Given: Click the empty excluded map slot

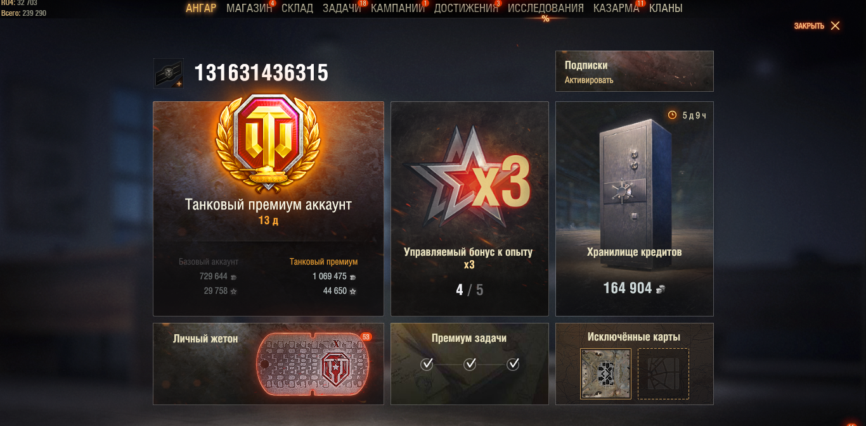Looking at the screenshot, I should [x=663, y=373].
